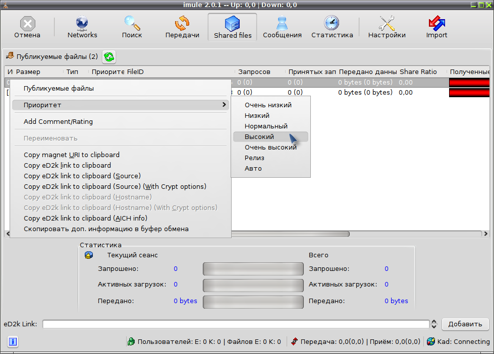This screenshot has height=354, width=494.
Task: Choose Copy eD2k link (Source) (With Crypt options)
Action: (121, 186)
